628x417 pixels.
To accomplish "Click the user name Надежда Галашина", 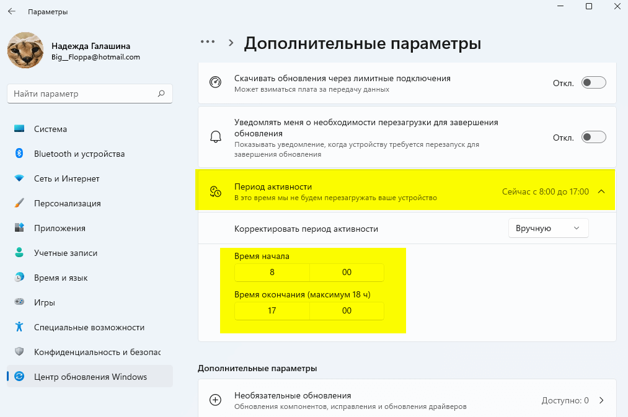I will 91,46.
